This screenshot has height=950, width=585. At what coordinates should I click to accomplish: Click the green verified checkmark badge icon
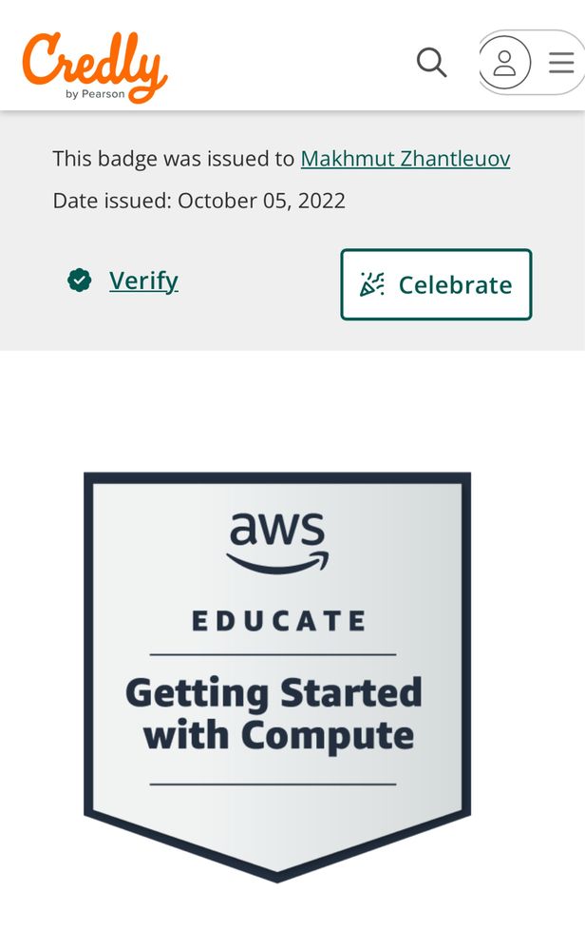79,280
